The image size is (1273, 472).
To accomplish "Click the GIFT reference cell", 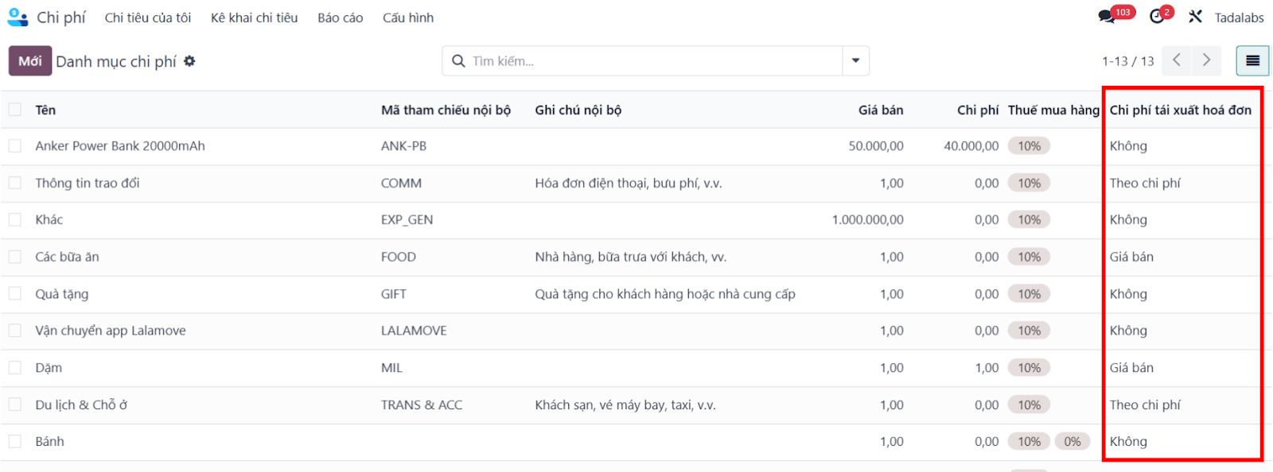I will coord(394,294).
